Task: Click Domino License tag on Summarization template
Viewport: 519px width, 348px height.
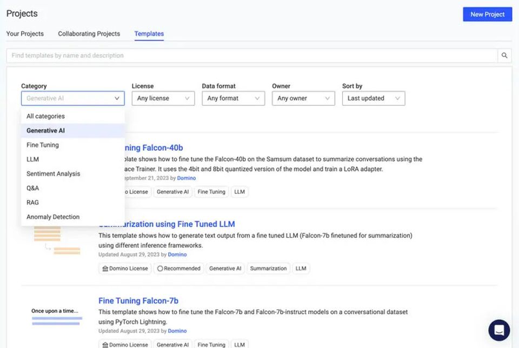Action: tap(125, 268)
